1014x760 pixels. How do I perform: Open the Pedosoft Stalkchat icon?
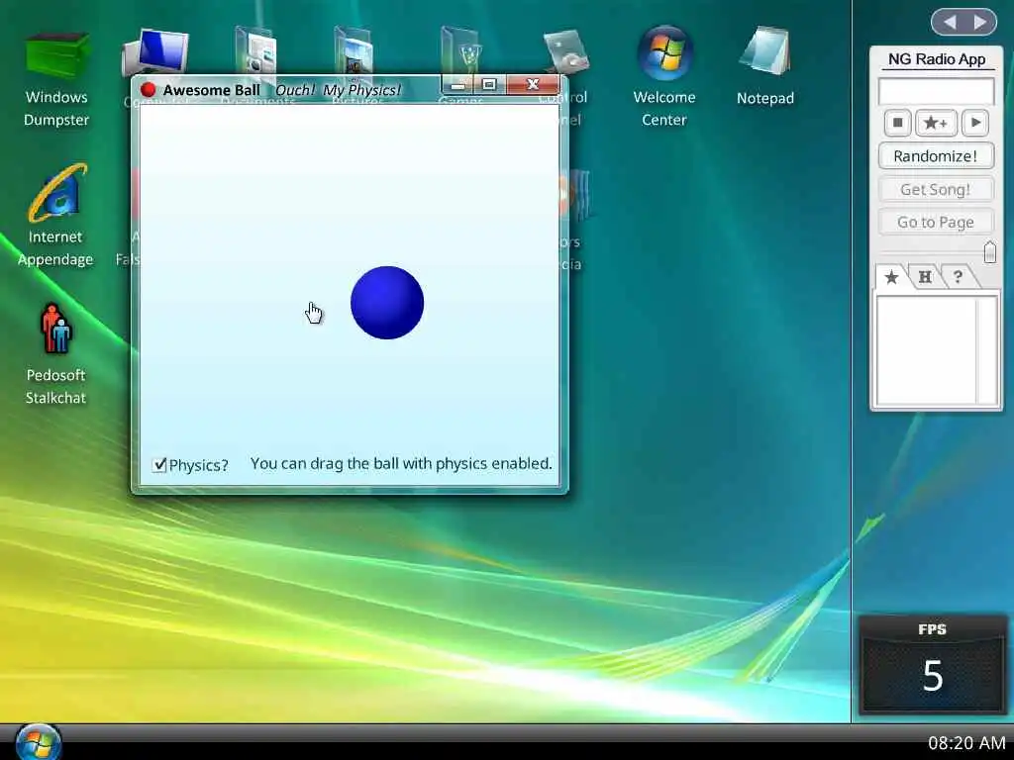click(x=55, y=354)
